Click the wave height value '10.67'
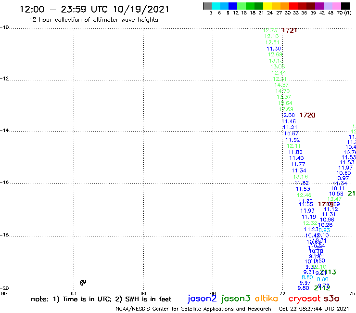This screenshot has height=313, width=356. (291, 134)
